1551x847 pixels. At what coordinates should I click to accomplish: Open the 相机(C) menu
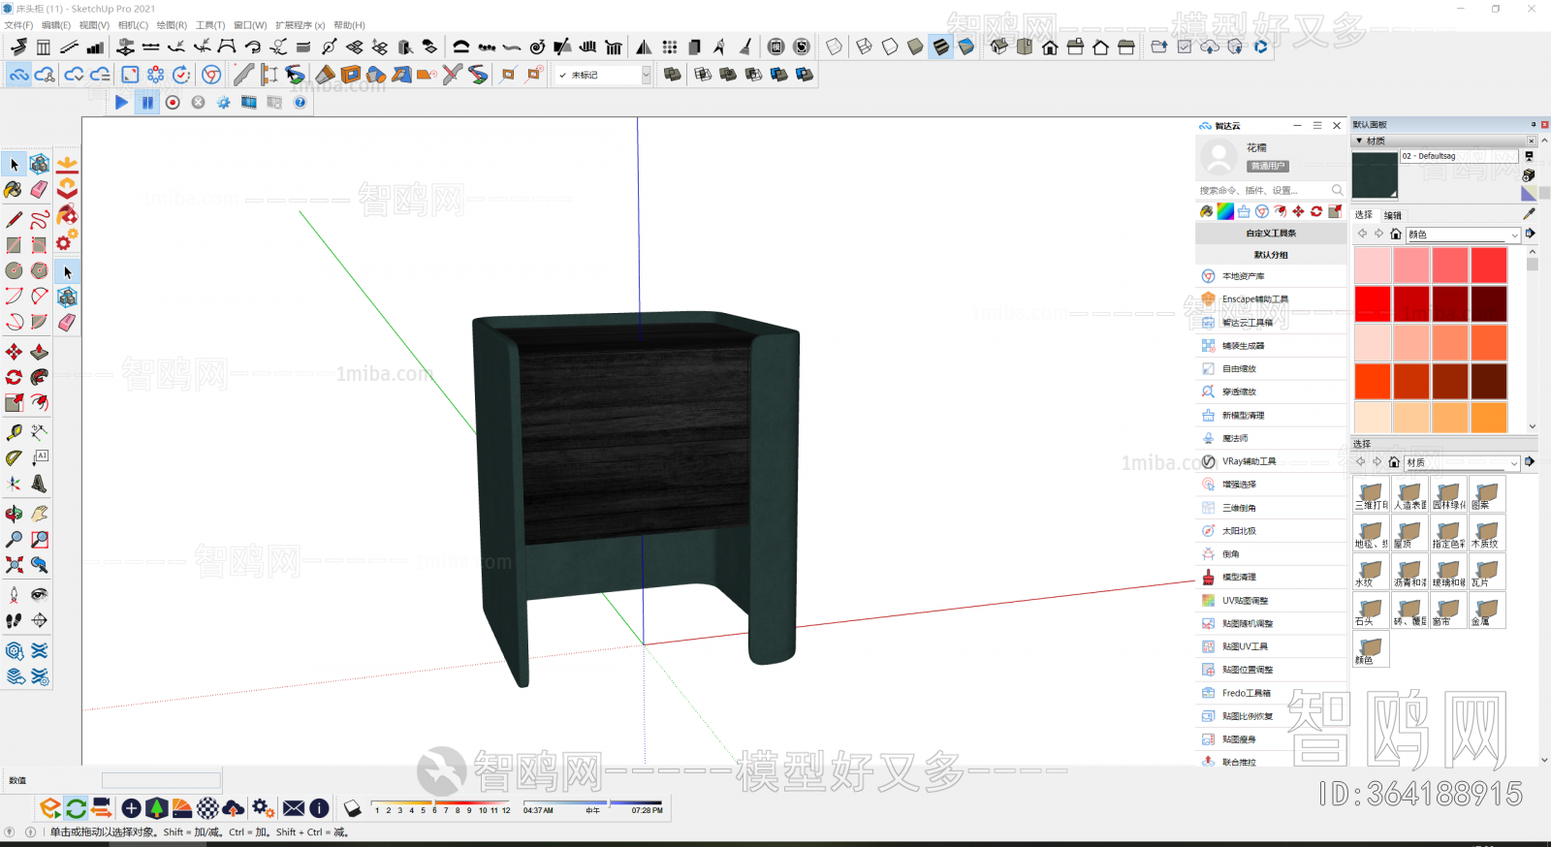[x=133, y=25]
